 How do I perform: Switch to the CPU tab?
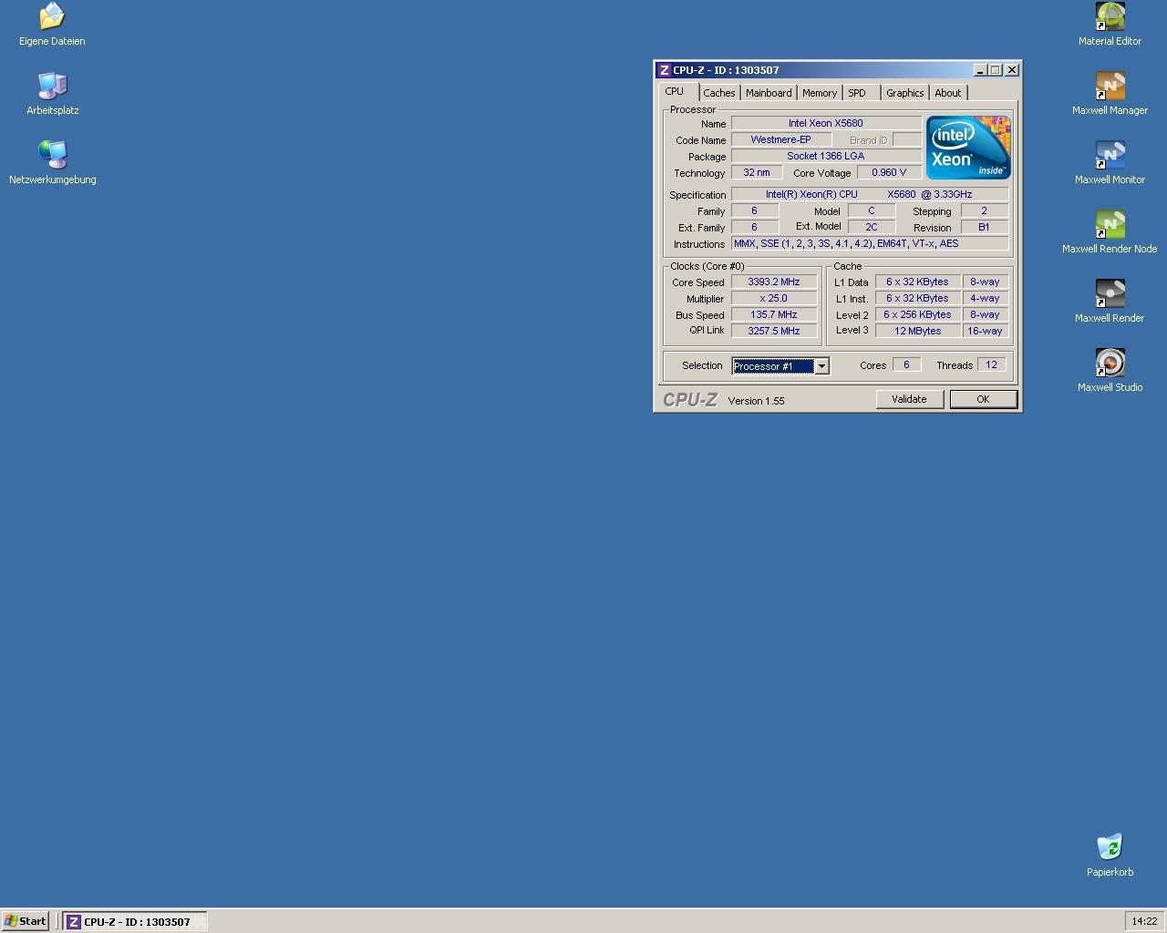(677, 91)
